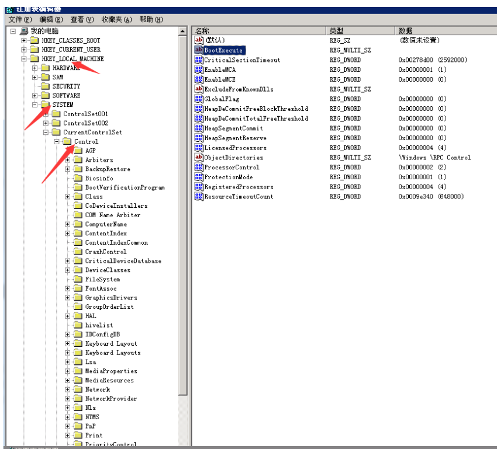Click the "(数值未设置)" data cell
The image size is (497, 449).
click(420, 40)
